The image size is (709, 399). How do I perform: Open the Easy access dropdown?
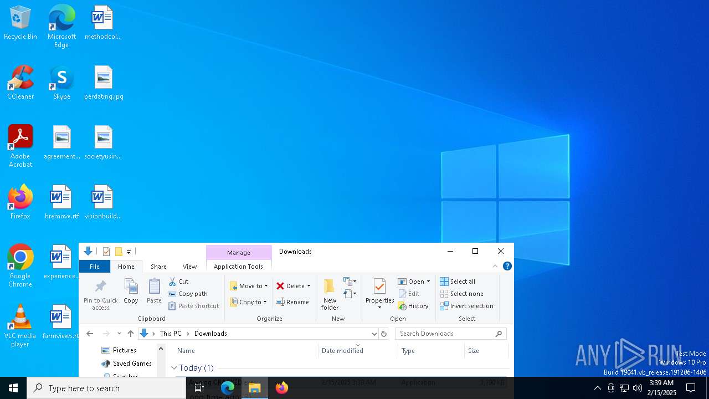[x=350, y=294]
